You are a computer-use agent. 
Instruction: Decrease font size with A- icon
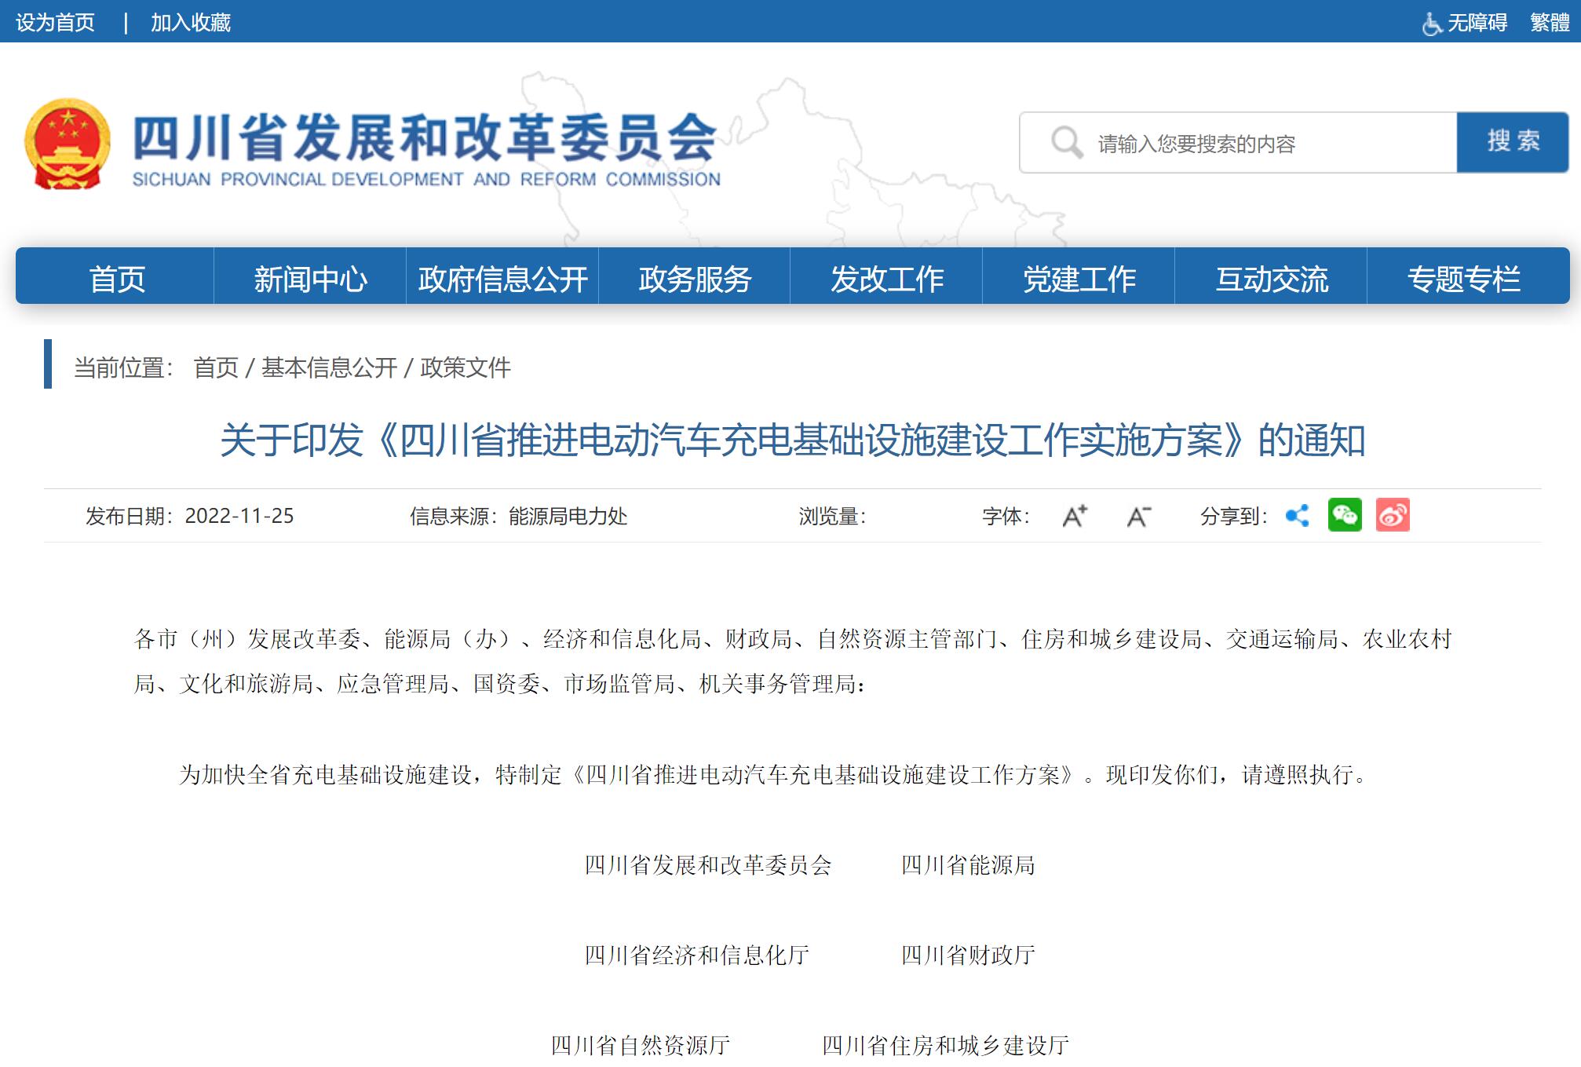[x=1139, y=516]
